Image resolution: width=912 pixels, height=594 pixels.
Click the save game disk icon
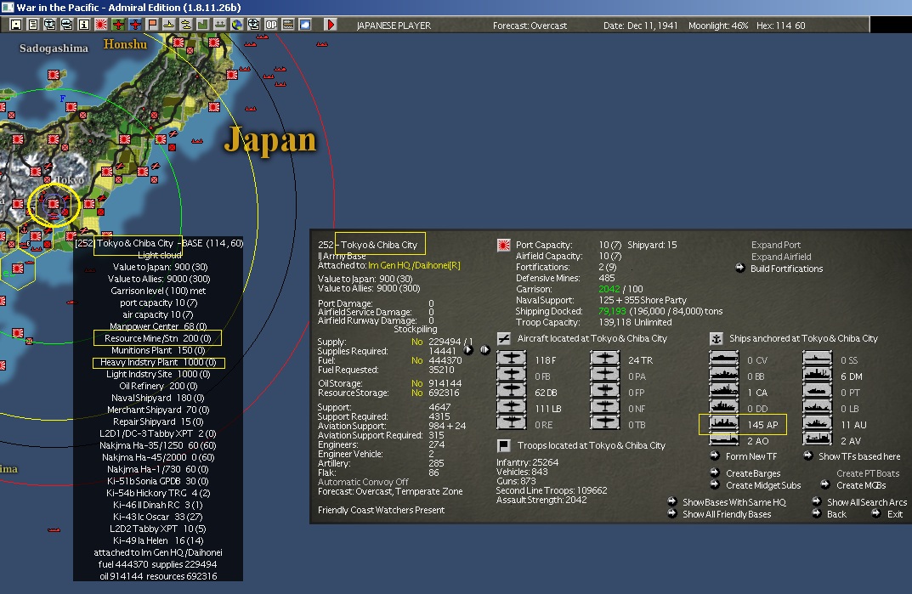coord(15,25)
